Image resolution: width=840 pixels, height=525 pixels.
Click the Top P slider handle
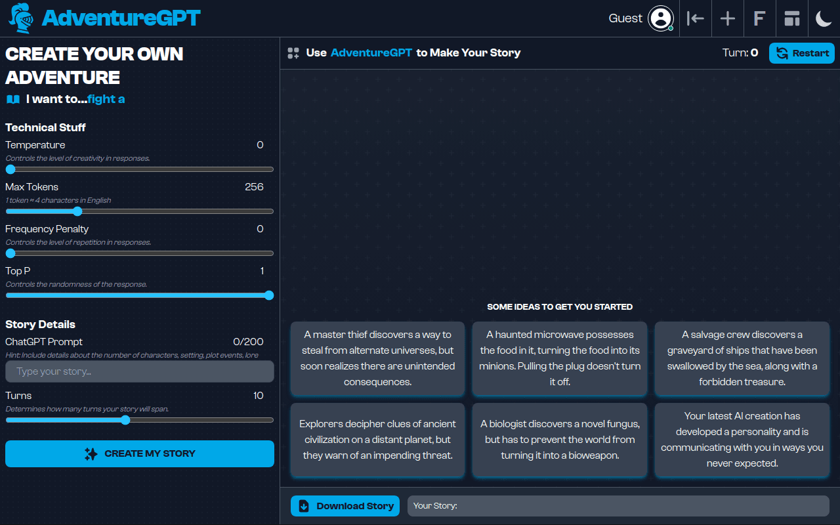(268, 295)
